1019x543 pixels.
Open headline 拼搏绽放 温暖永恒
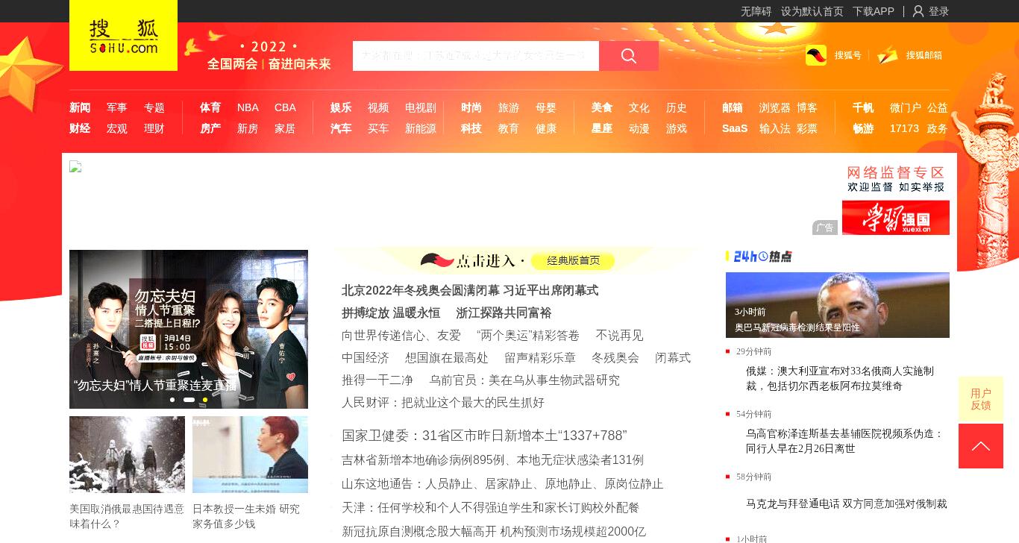[391, 313]
